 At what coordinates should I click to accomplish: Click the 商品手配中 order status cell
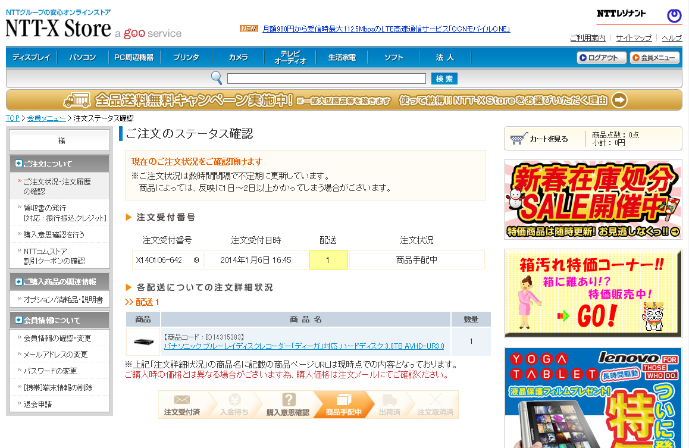[x=416, y=260]
